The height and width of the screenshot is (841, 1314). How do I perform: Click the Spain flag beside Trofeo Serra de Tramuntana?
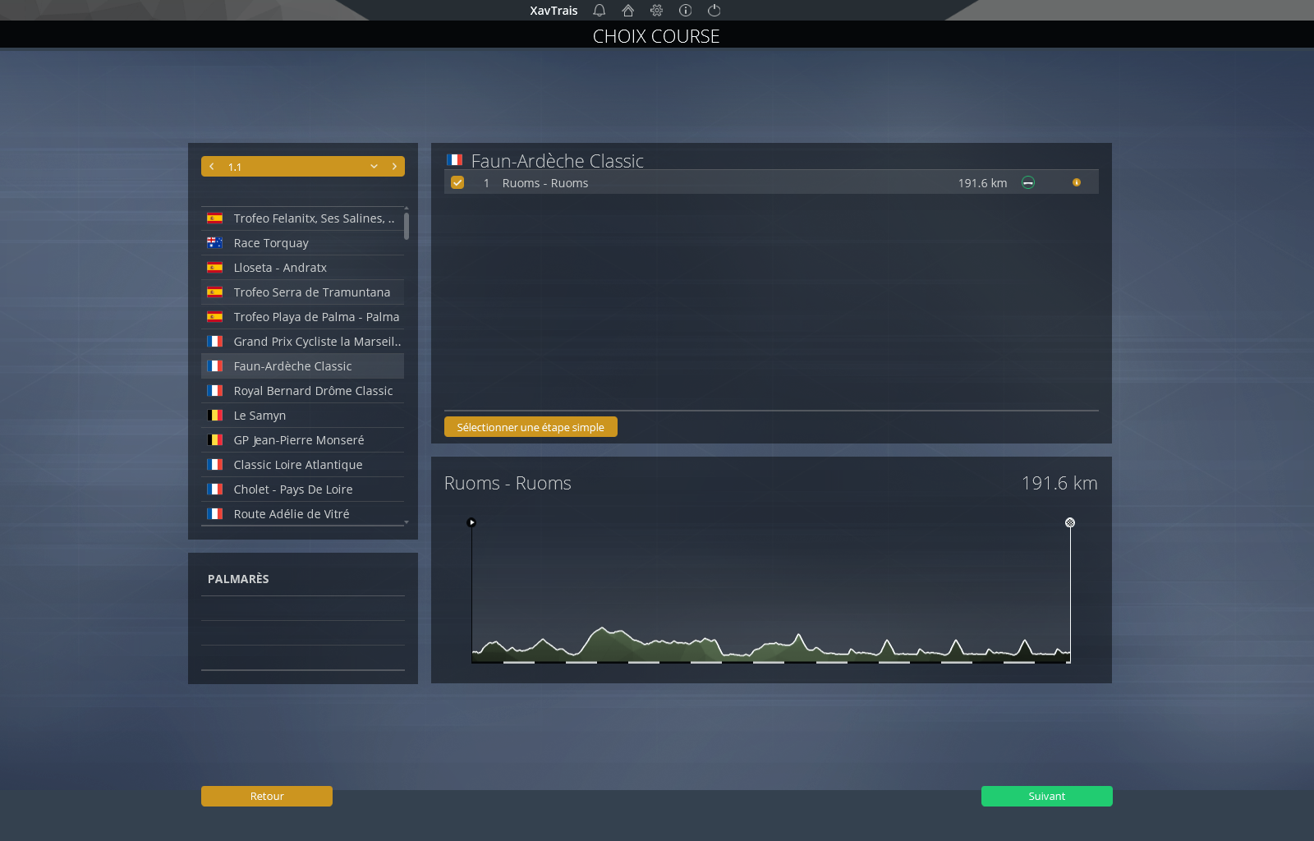(x=215, y=292)
